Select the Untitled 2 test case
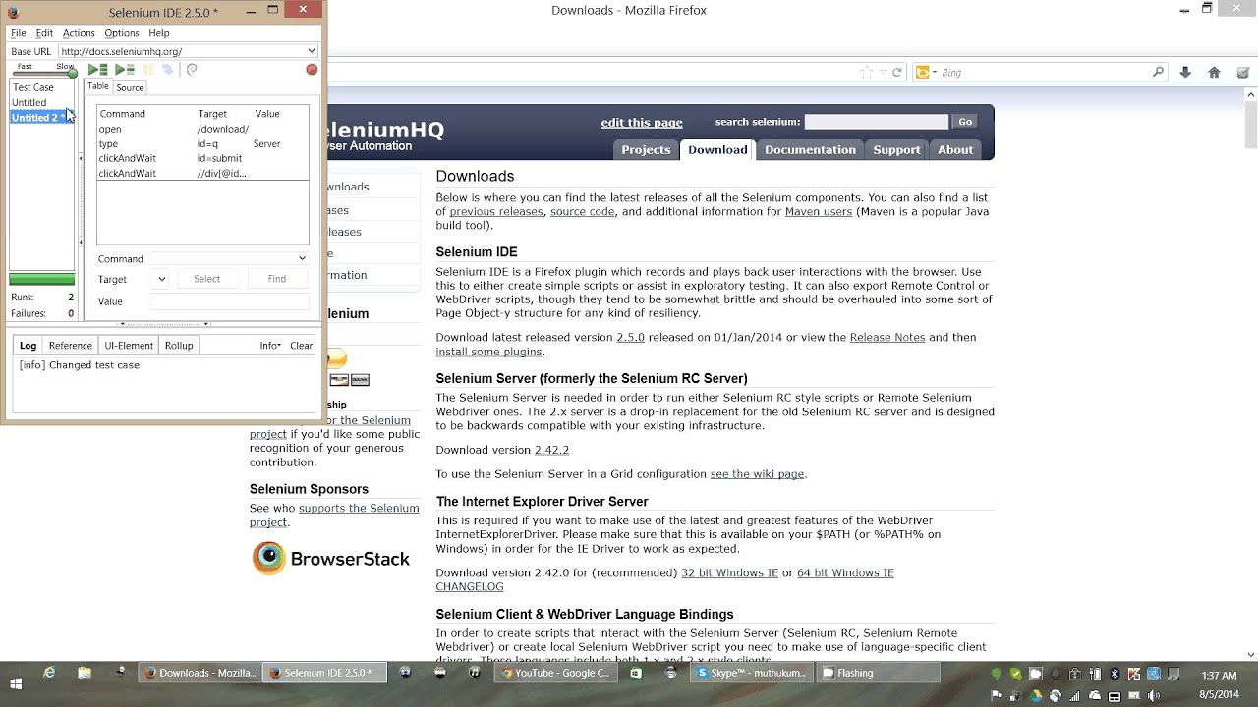Screen dimensions: 1258x707 pyautogui.click(x=39, y=117)
